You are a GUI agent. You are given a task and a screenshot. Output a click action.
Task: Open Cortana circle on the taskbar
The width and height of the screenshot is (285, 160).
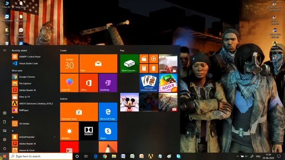click(77, 156)
